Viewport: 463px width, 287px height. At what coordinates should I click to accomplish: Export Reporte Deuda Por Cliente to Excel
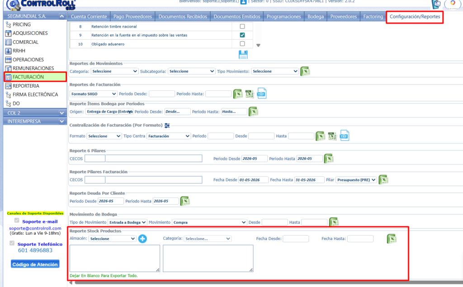pos(185,201)
